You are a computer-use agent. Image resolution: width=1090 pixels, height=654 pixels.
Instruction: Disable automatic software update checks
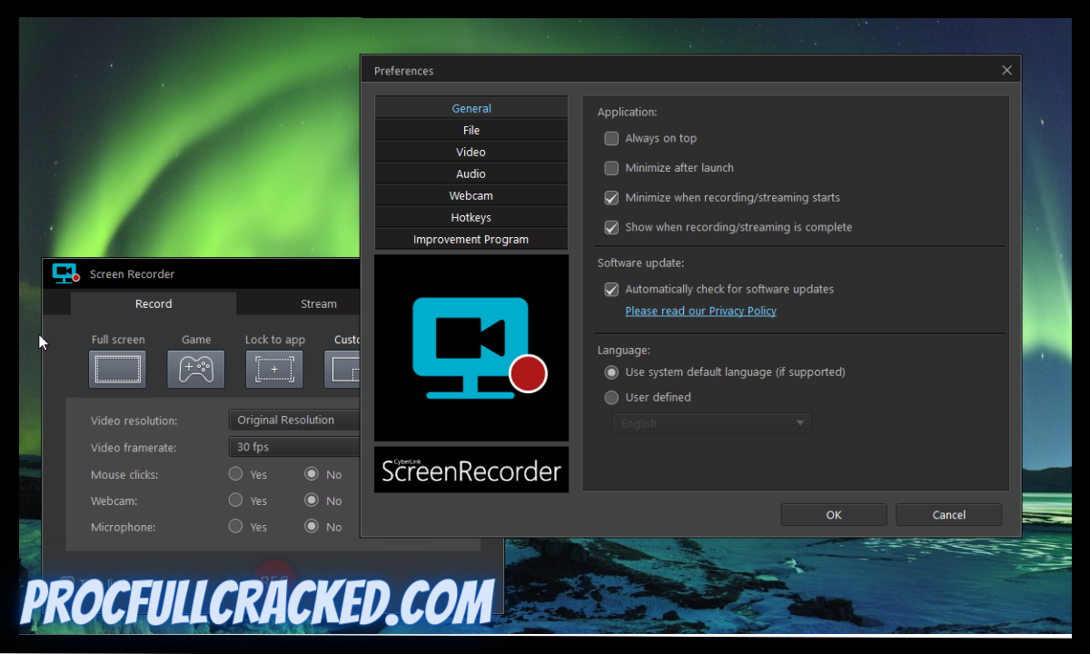611,289
